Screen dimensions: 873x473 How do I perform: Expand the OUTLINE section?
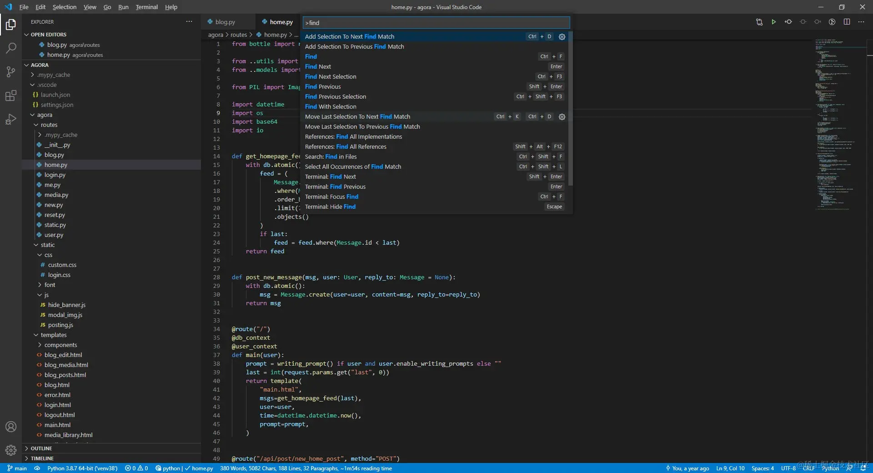(x=41, y=448)
